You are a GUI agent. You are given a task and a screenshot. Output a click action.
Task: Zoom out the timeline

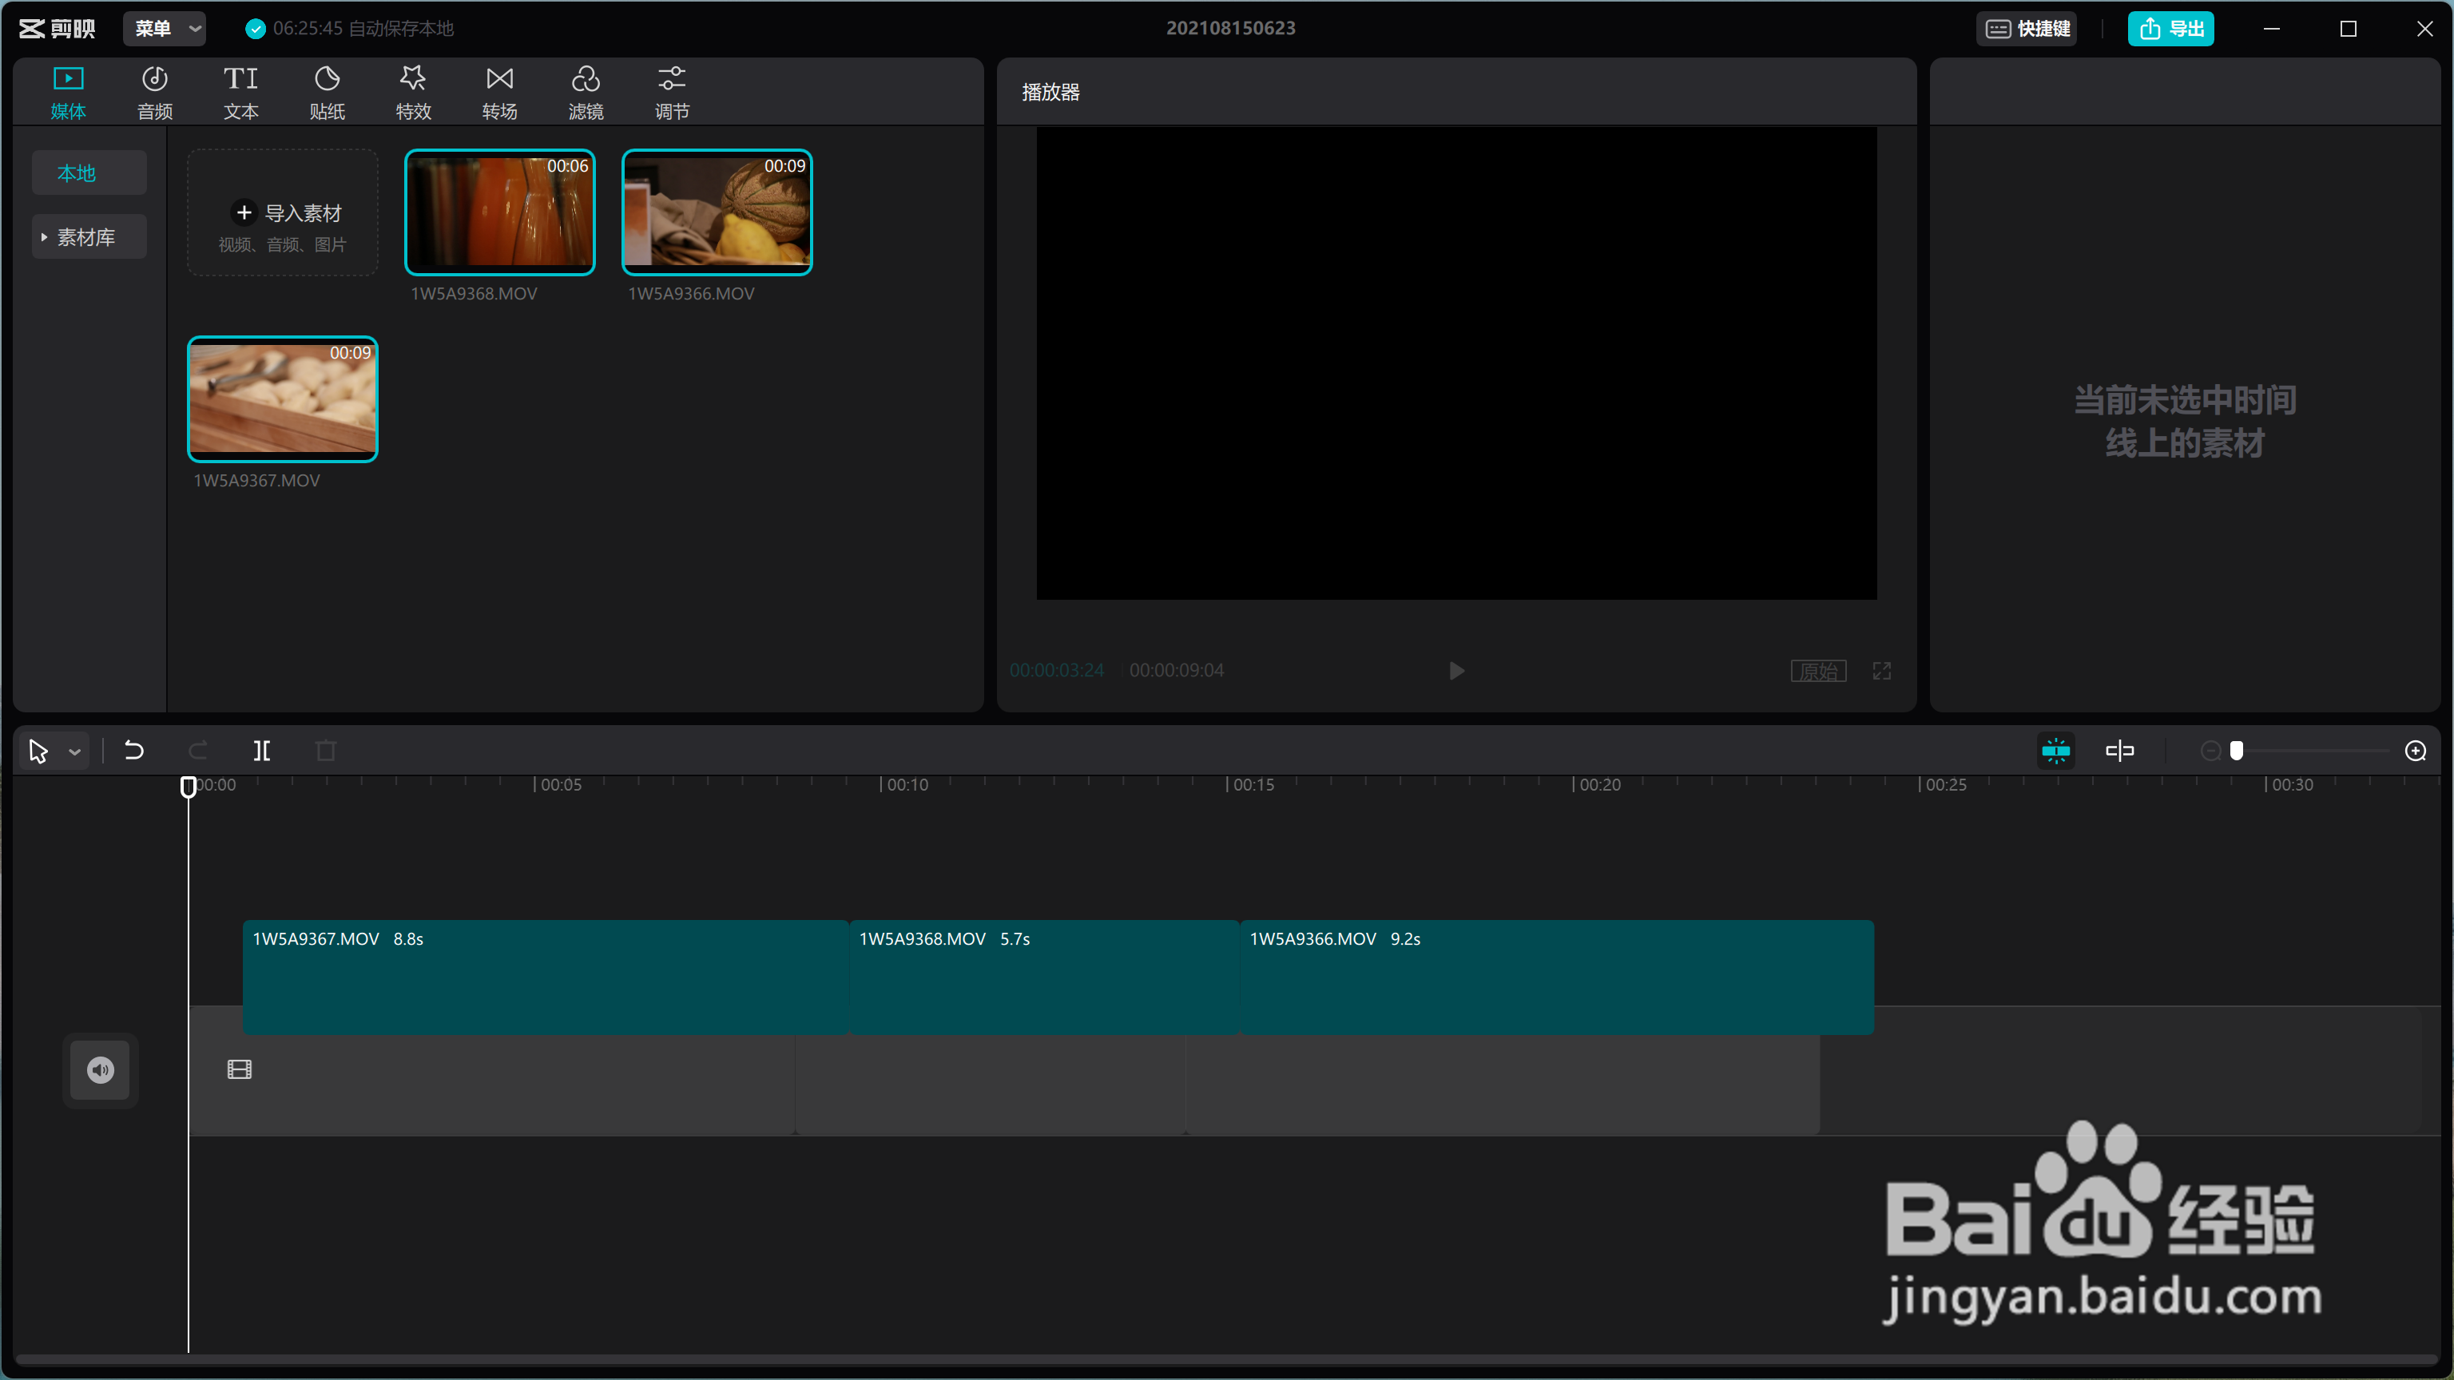point(2211,751)
